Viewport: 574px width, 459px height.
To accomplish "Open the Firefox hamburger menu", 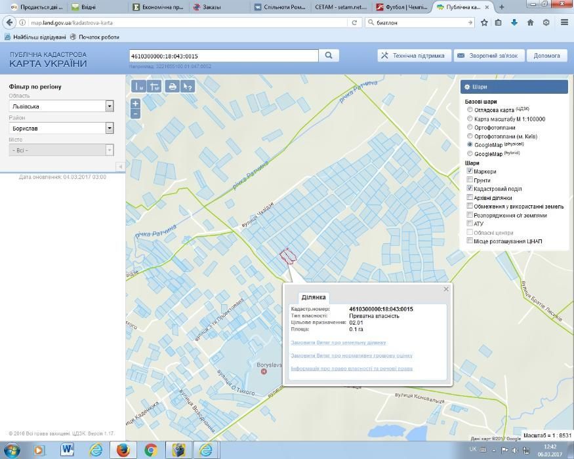I will 564,23.
